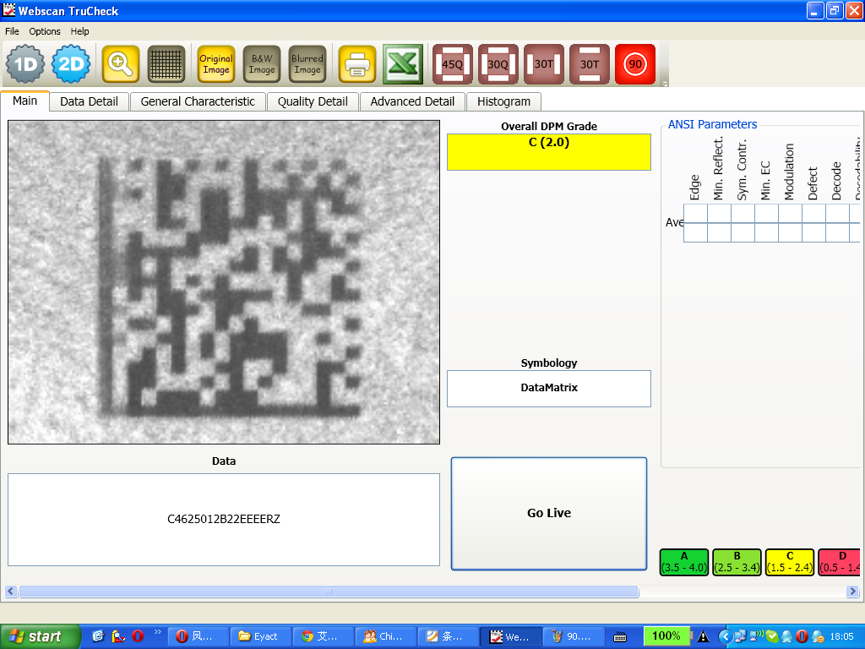Print the verification report
This screenshot has width=865, height=649.
coord(357,64)
